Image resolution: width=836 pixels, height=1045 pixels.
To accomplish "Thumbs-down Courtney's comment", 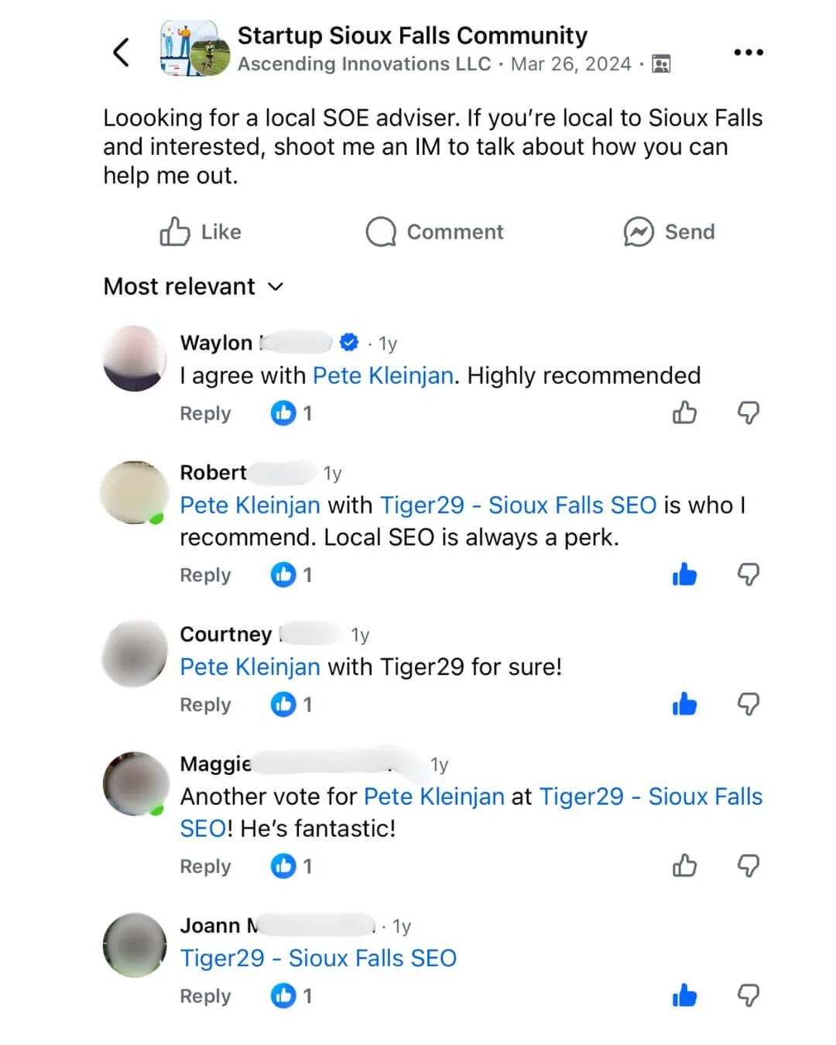I will coord(748,704).
